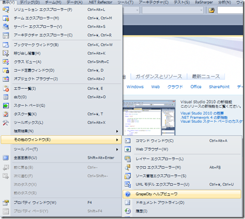
Task: Open the データ(A) menu
Action: tap(75, 3)
